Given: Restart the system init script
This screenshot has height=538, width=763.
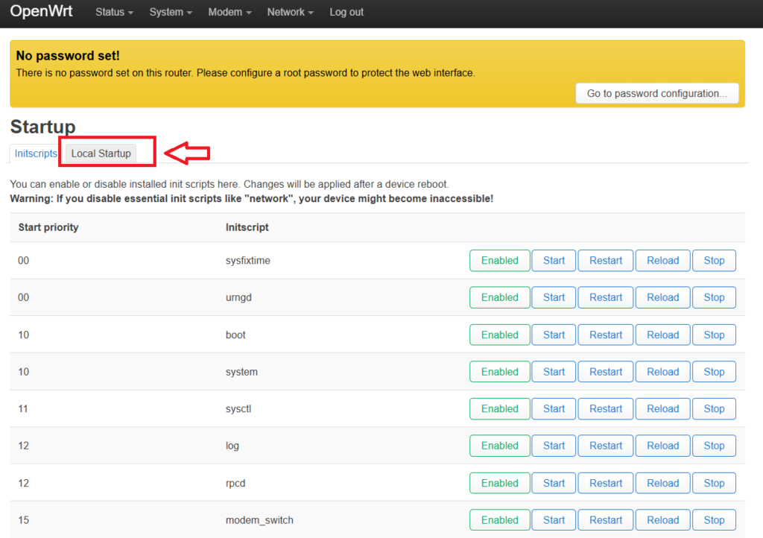Looking at the screenshot, I should click(x=605, y=372).
